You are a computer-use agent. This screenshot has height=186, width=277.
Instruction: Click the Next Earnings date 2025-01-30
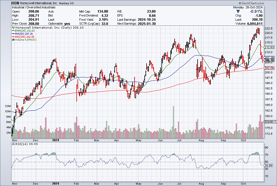[x=147, y=24]
